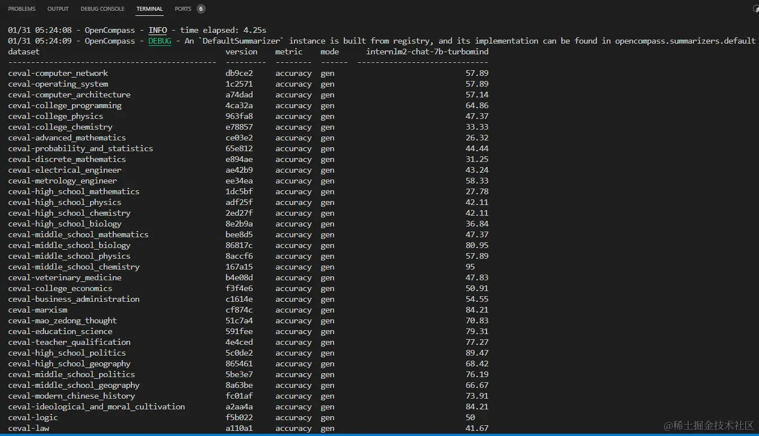Click ceval-ideological_and_moral_cultivation dataset name

96,407
